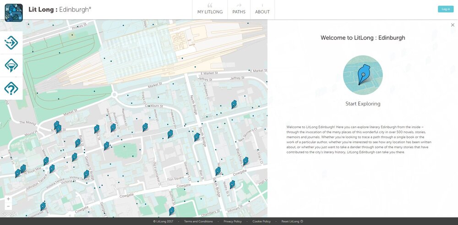The height and width of the screenshot is (225, 458).
Task: Click the Johnston Terrace label on map
Action: coord(36,183)
